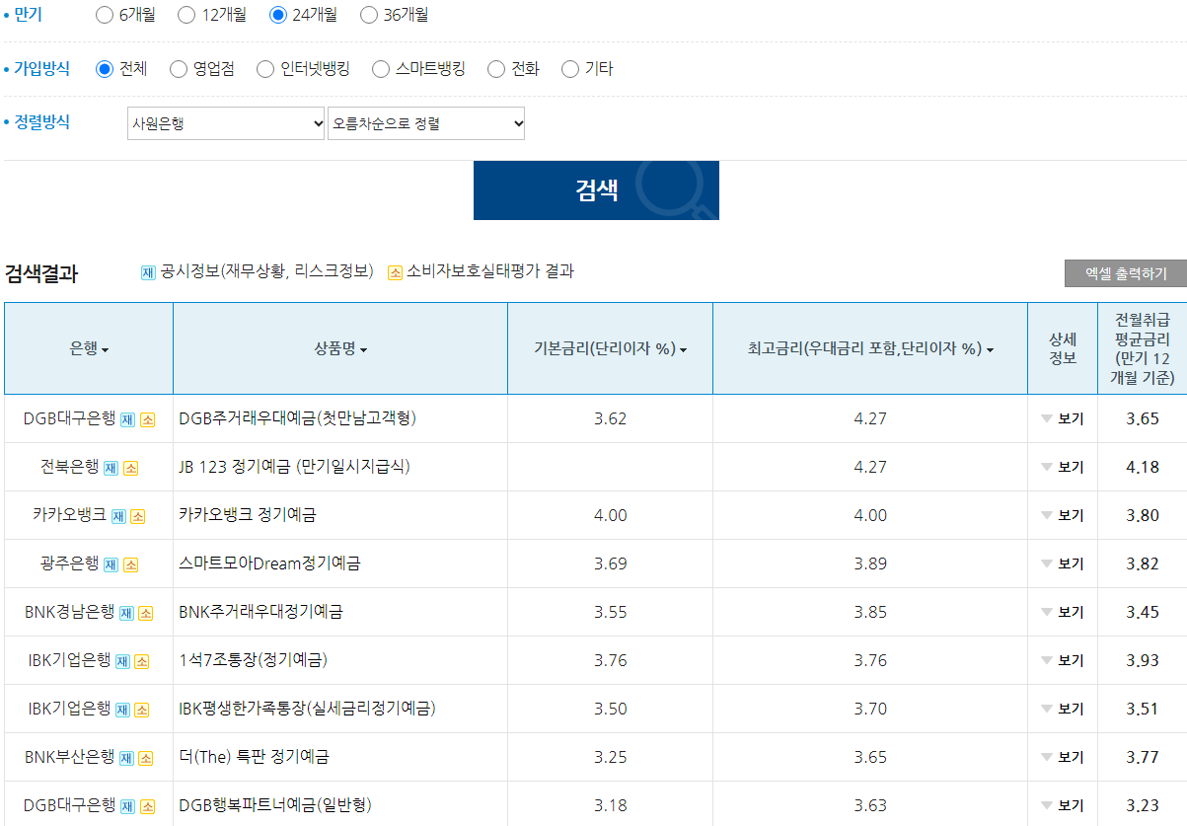Pick the 36개월 maturity option
The height and width of the screenshot is (826, 1187).
369,15
